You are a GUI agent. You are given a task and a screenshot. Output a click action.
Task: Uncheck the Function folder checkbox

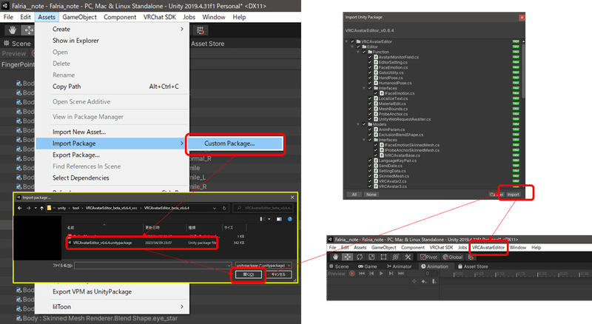click(x=364, y=52)
